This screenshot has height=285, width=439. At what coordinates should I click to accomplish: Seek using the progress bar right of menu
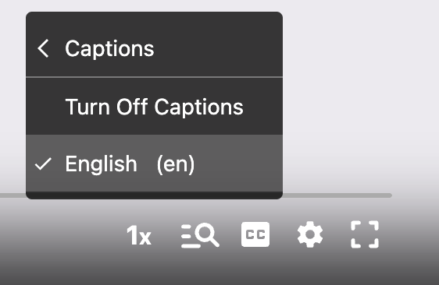[337, 195]
